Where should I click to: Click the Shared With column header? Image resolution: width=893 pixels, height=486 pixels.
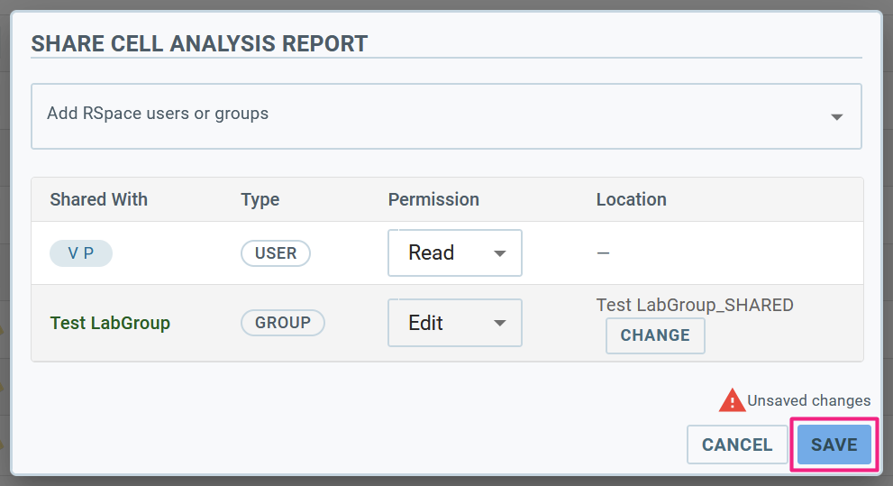pyautogui.click(x=99, y=199)
